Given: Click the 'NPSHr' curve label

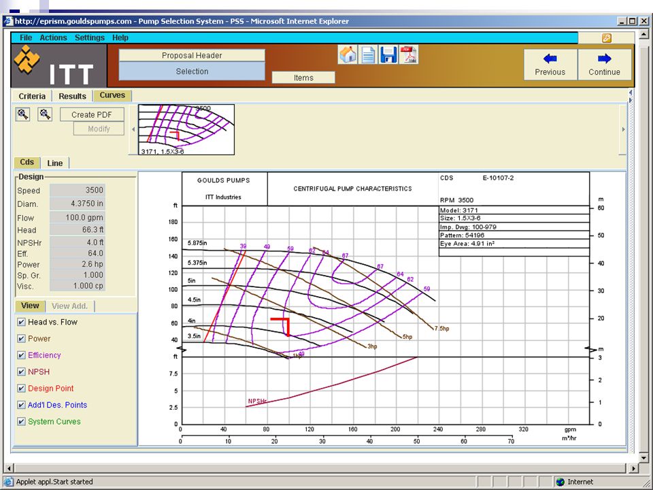Looking at the screenshot, I should tap(257, 401).
